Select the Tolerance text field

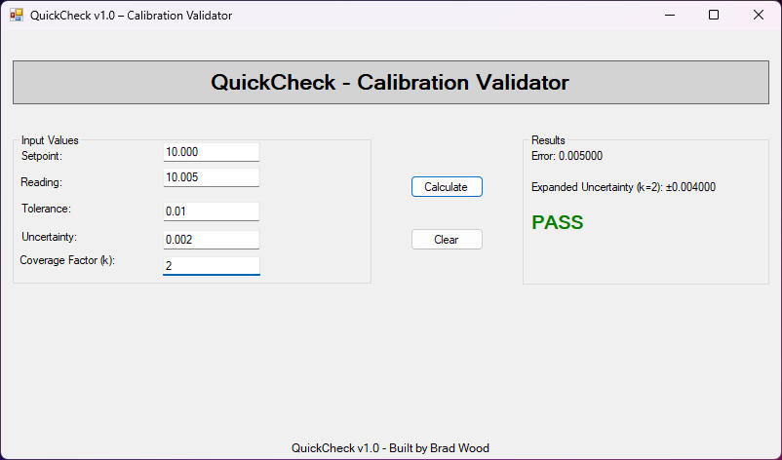point(211,211)
